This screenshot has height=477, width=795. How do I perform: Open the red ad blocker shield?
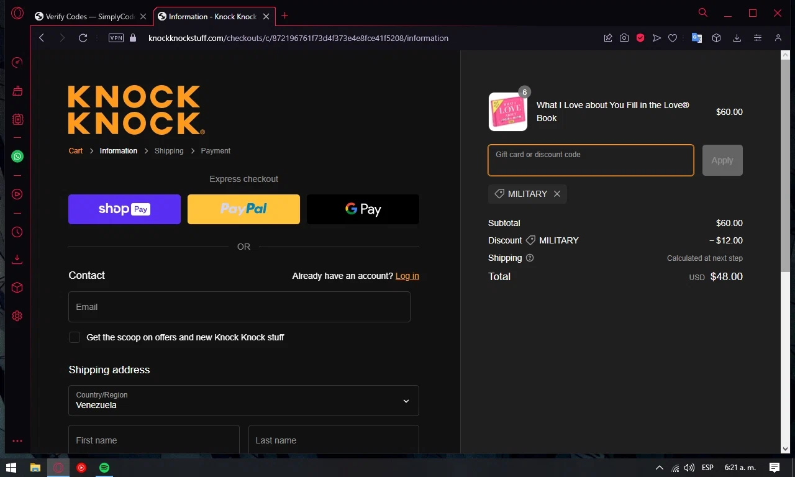[640, 38]
